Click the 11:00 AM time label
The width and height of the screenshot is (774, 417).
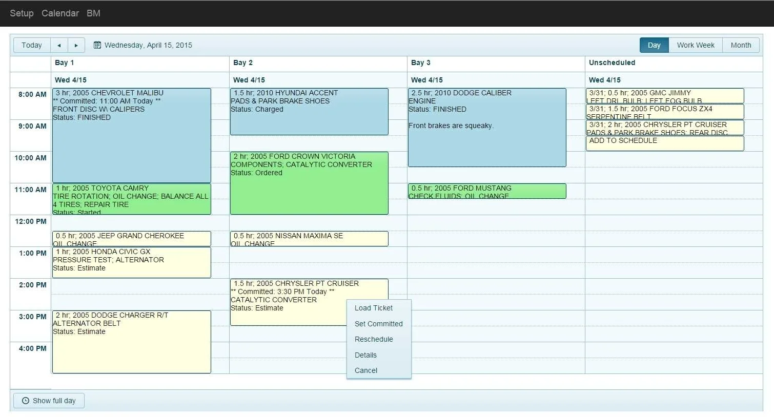pyautogui.click(x=30, y=190)
